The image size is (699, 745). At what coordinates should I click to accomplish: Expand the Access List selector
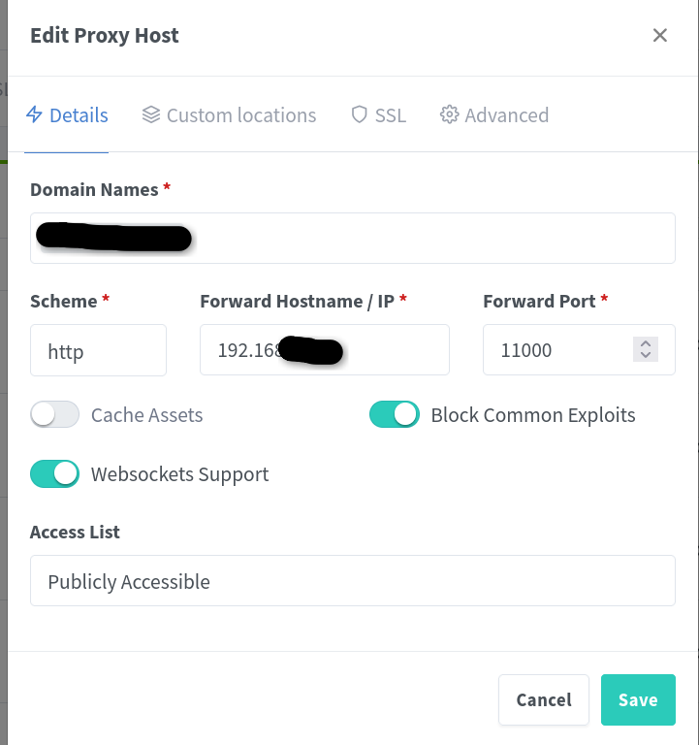pos(352,581)
